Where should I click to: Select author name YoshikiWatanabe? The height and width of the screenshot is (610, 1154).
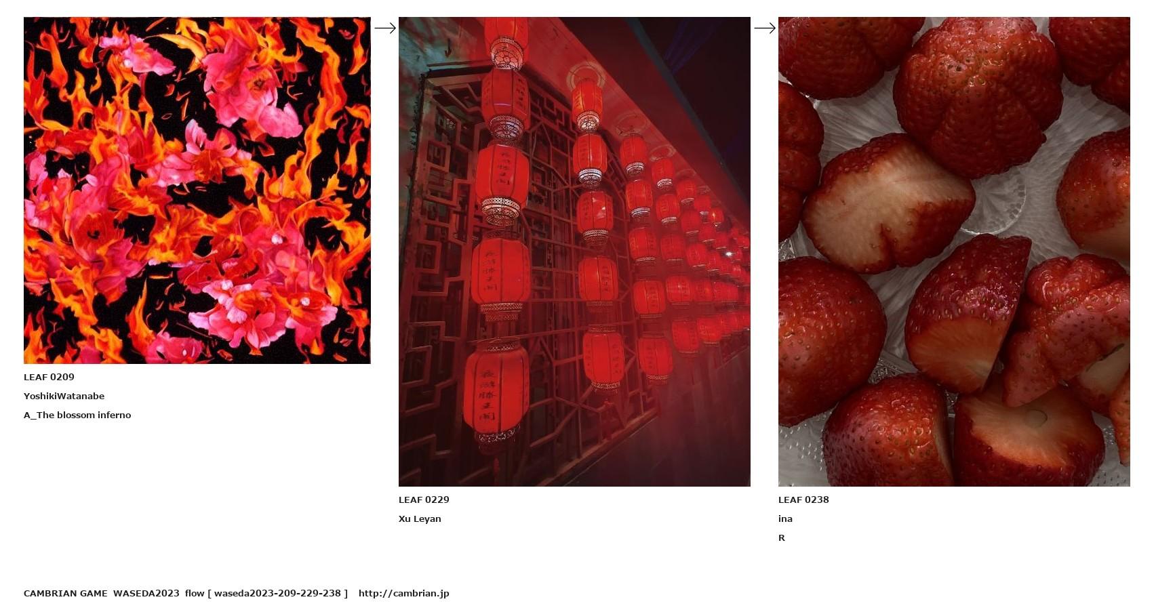(x=64, y=396)
